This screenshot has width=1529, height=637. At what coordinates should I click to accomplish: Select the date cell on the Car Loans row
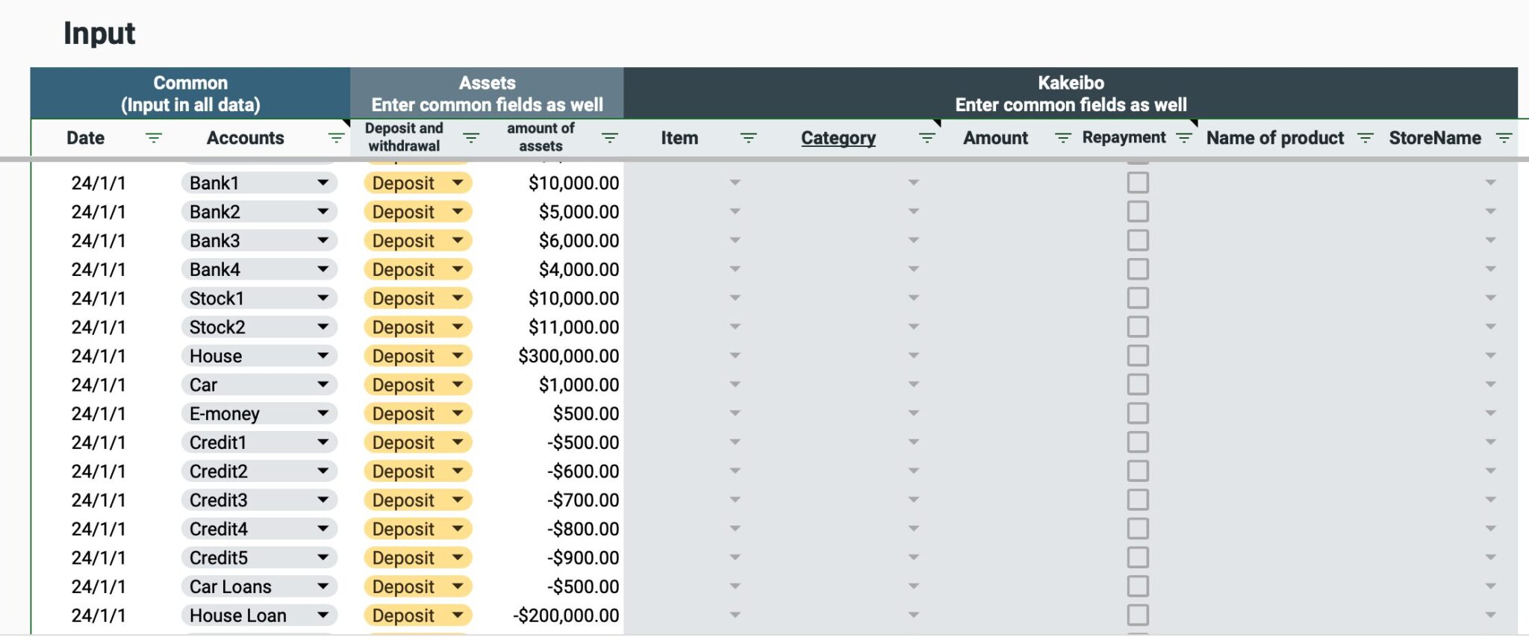[97, 586]
